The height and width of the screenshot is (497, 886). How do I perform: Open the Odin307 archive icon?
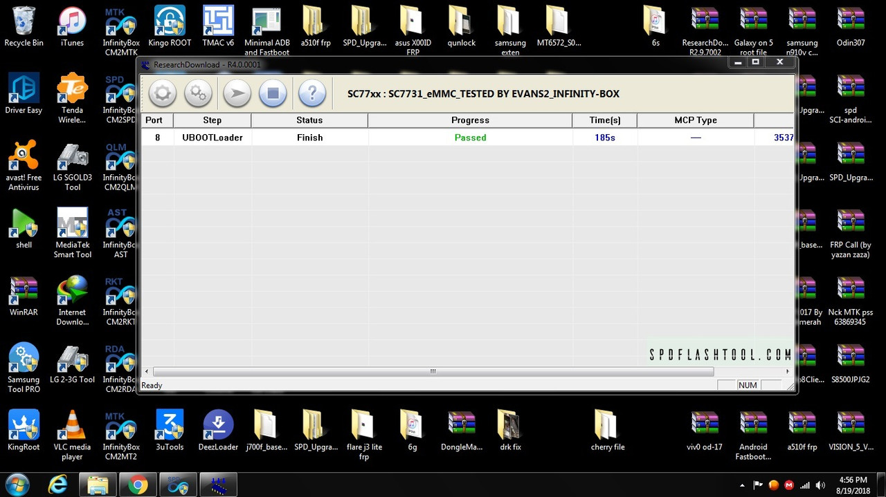851,26
